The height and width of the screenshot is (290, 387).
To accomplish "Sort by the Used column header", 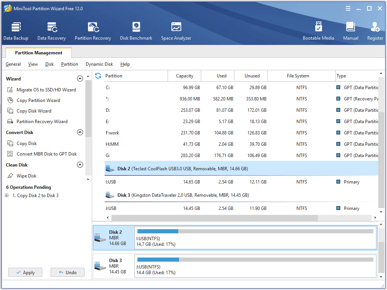I will click(x=218, y=76).
